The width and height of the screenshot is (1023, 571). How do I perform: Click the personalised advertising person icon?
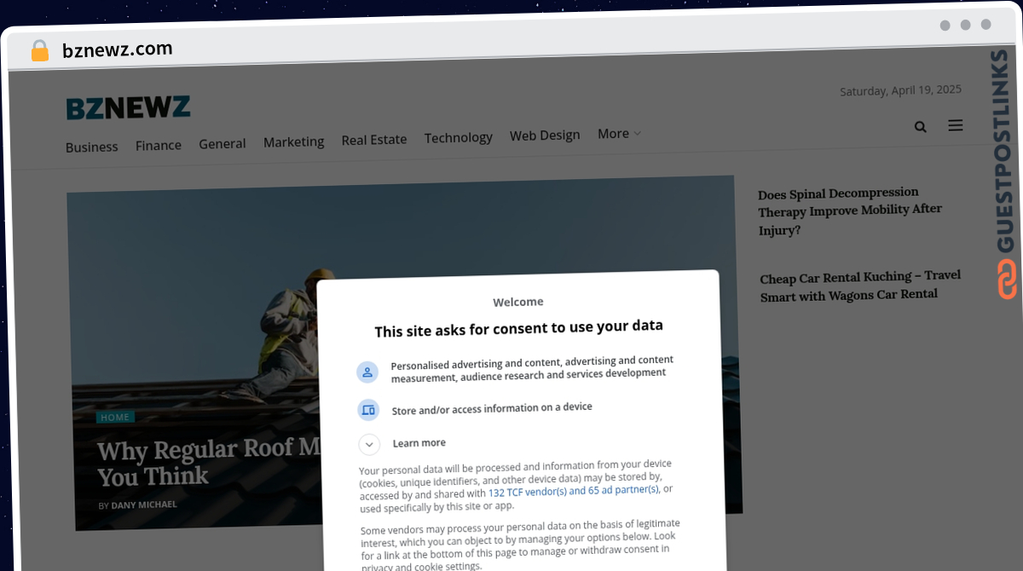(x=367, y=372)
